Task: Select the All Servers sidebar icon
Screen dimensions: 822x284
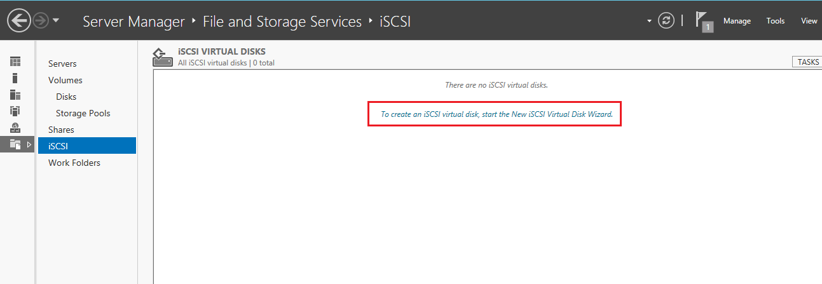Action: 15,95
